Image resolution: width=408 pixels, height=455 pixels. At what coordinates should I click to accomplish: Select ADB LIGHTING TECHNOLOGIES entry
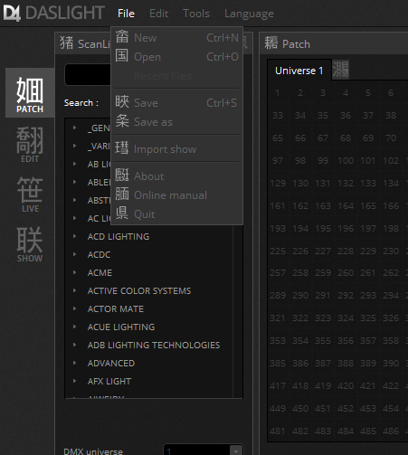[x=154, y=345]
